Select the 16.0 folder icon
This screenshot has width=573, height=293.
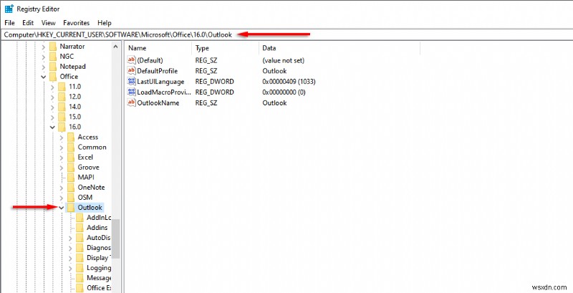pyautogui.click(x=62, y=127)
